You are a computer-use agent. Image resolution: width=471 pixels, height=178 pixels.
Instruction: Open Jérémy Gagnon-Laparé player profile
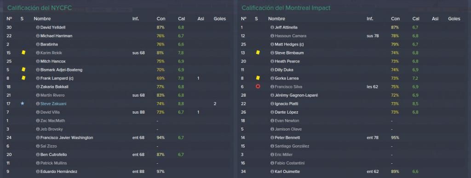tap(296, 95)
